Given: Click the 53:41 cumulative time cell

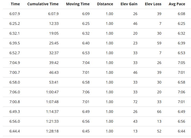Looking at the screenshot, I should point(54,82).
